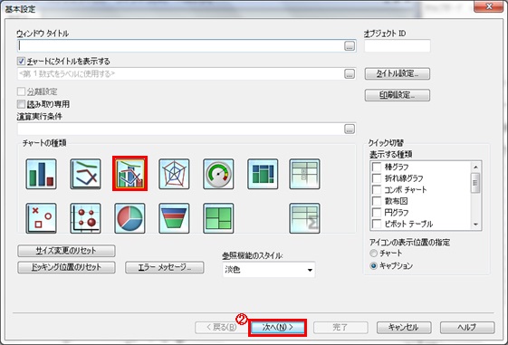The height and width of the screenshot is (345, 508).
Task: Check 折れ線グラフ in quick switch list
Action: (377, 178)
